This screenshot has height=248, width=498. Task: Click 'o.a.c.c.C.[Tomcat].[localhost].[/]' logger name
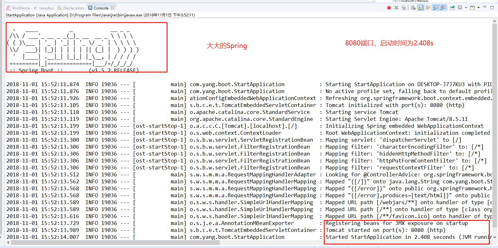243,126
